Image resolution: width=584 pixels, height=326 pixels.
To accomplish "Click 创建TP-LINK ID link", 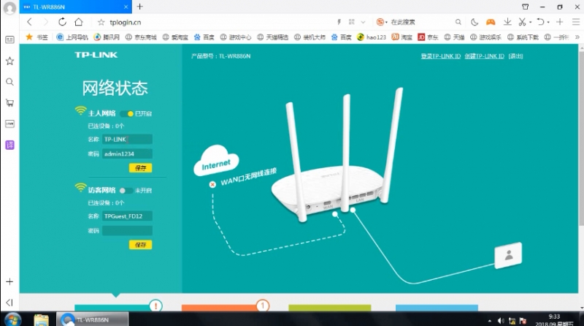I will (x=484, y=56).
